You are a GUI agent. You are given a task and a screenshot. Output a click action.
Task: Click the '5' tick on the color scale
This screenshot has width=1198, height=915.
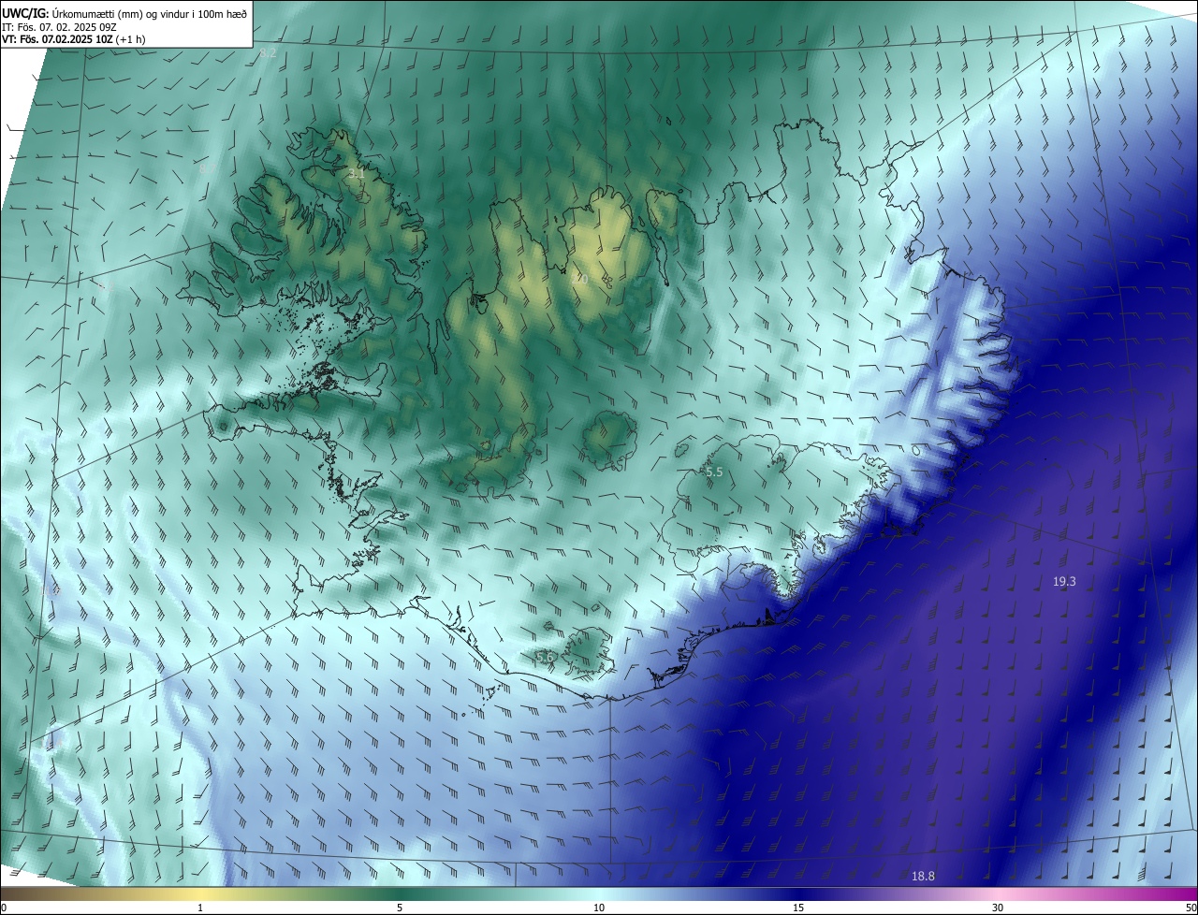pyautogui.click(x=400, y=908)
